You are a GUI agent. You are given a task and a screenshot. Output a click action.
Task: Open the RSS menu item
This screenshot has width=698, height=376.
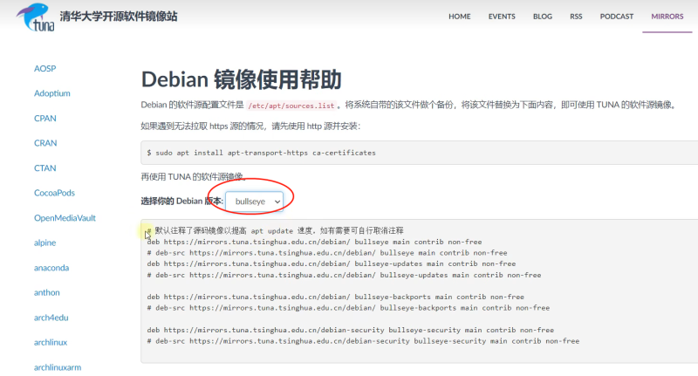[x=576, y=17]
